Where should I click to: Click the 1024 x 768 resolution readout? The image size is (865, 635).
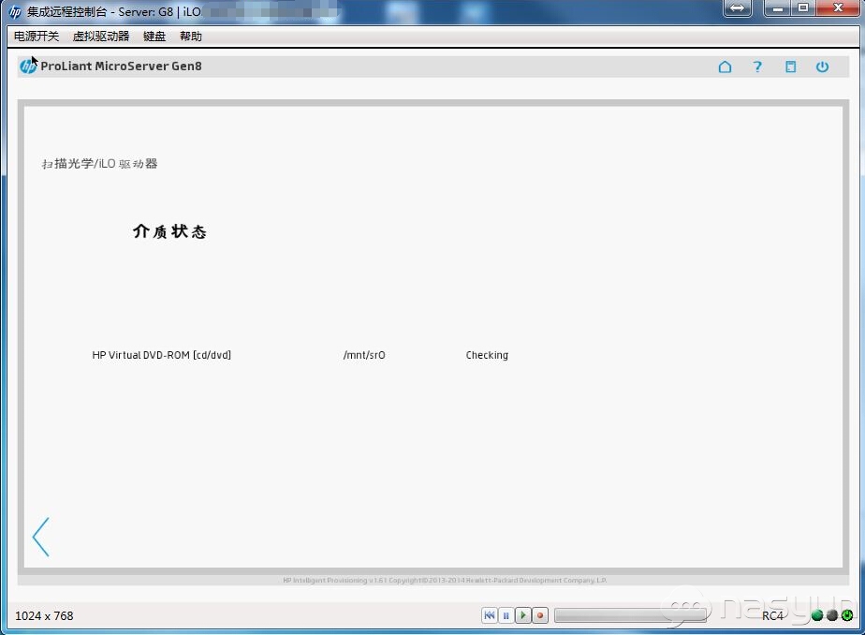[x=44, y=615]
